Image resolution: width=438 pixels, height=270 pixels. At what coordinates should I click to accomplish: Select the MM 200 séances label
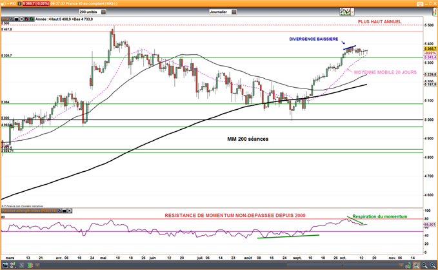(x=248, y=139)
